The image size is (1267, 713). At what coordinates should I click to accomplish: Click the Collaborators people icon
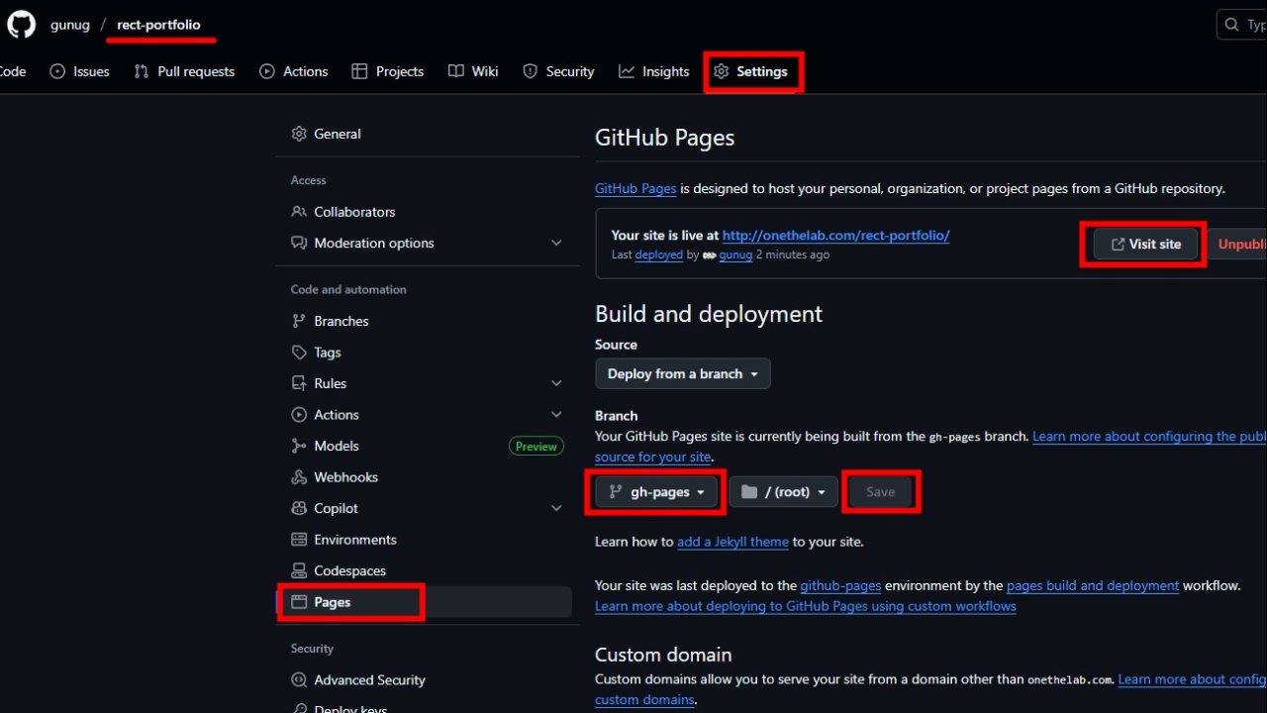coord(299,212)
